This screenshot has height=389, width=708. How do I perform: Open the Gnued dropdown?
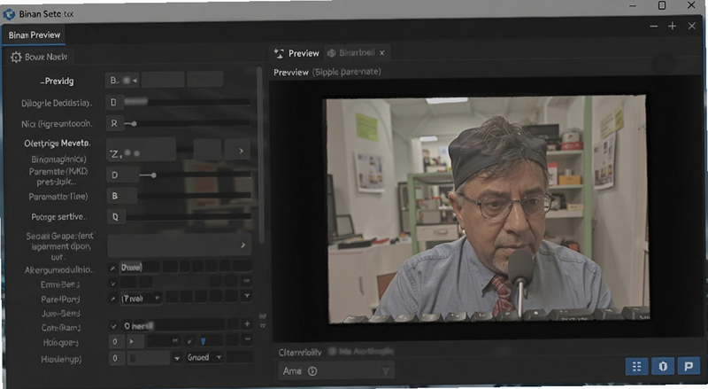[205, 357]
